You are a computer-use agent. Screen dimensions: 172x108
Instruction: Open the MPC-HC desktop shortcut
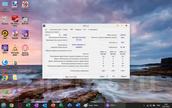pos(25,20)
